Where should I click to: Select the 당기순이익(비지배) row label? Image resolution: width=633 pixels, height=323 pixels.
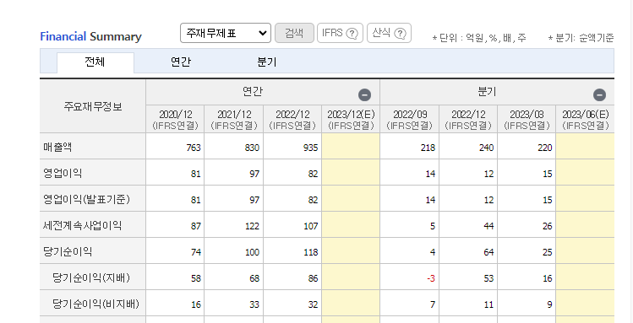[x=96, y=304]
